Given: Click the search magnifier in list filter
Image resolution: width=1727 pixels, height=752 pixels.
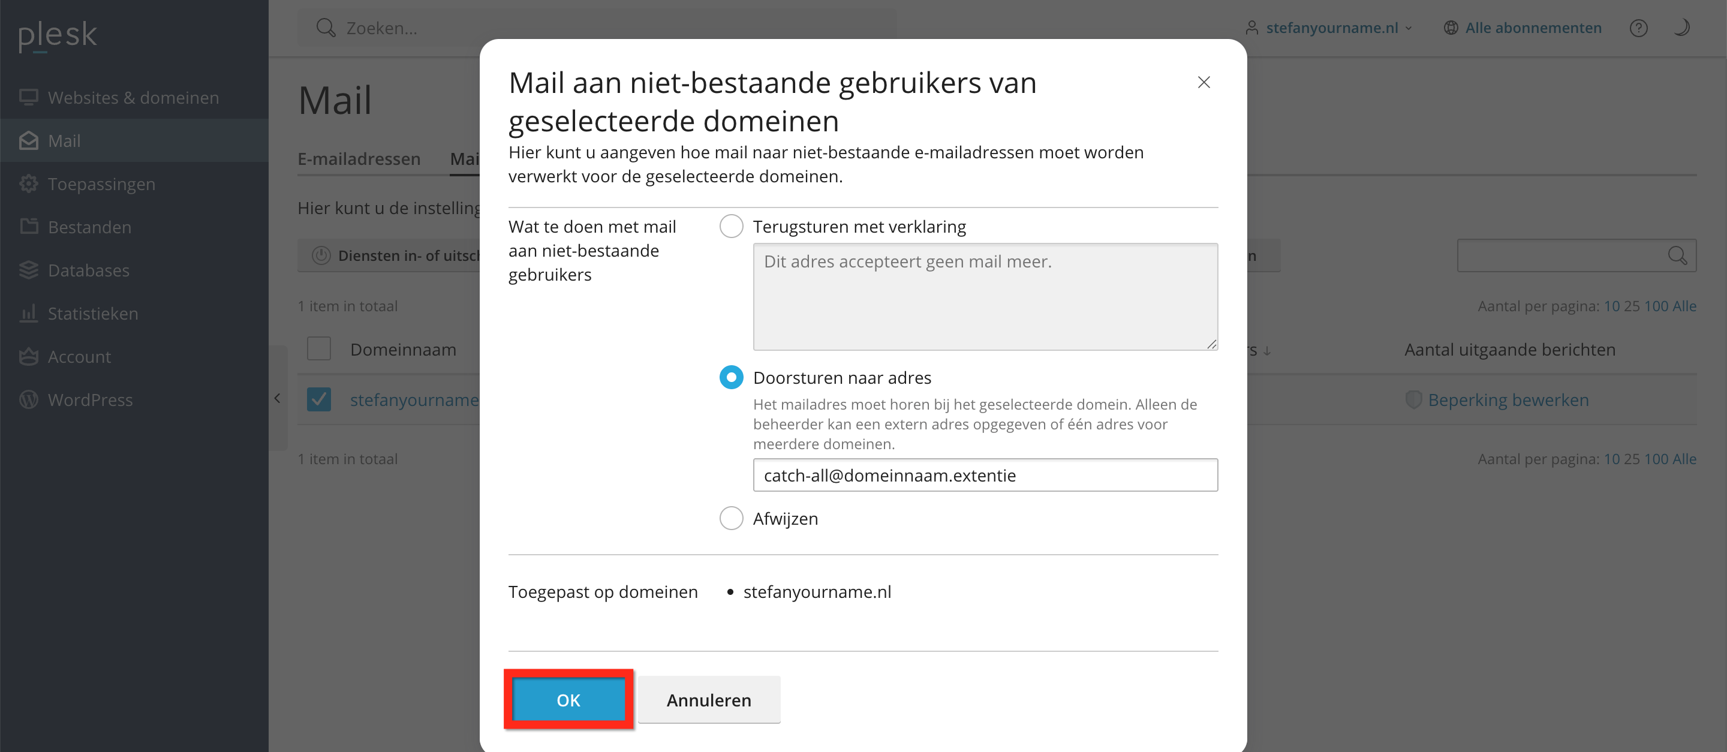Looking at the screenshot, I should pos(1677,256).
